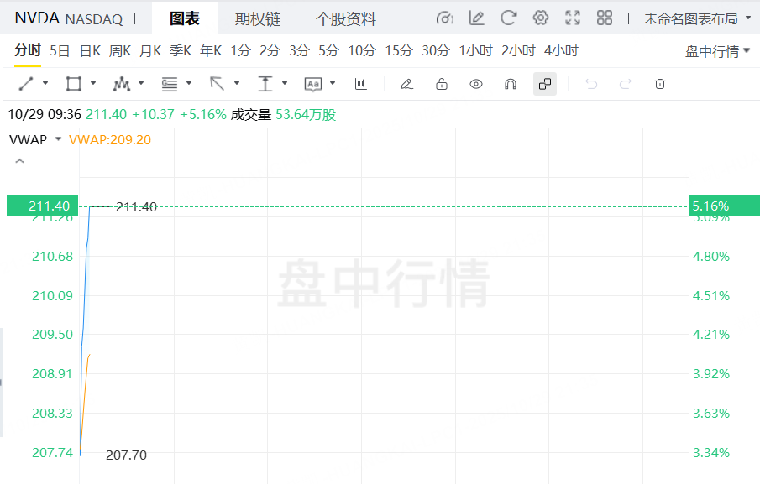Click the 207.70 low price label
This screenshot has height=484, width=760.
point(126,455)
